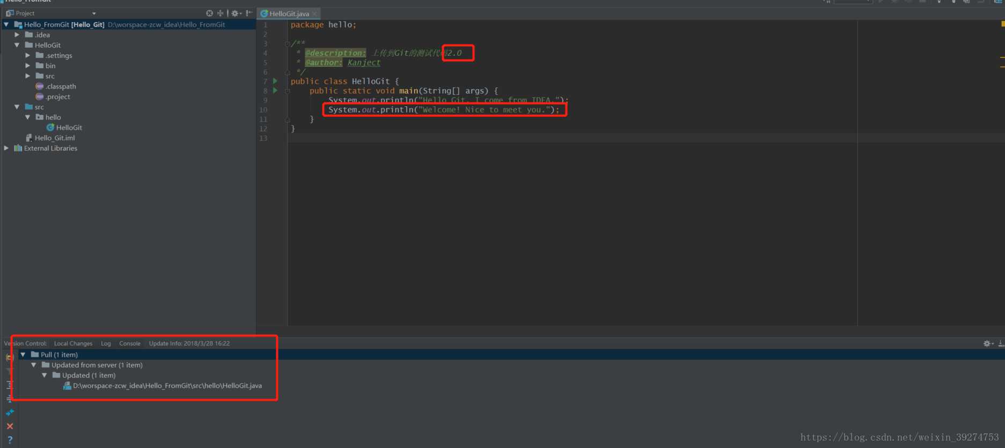
Task: Click the HelloGit class icon in the tree
Action: [x=50, y=128]
